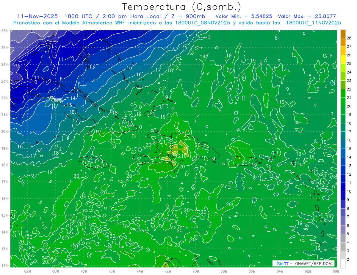Image resolution: width=357 pixels, height=275 pixels.
Task: Click the "ONAMET/REP.DOM." credit label
Action: coord(314,264)
